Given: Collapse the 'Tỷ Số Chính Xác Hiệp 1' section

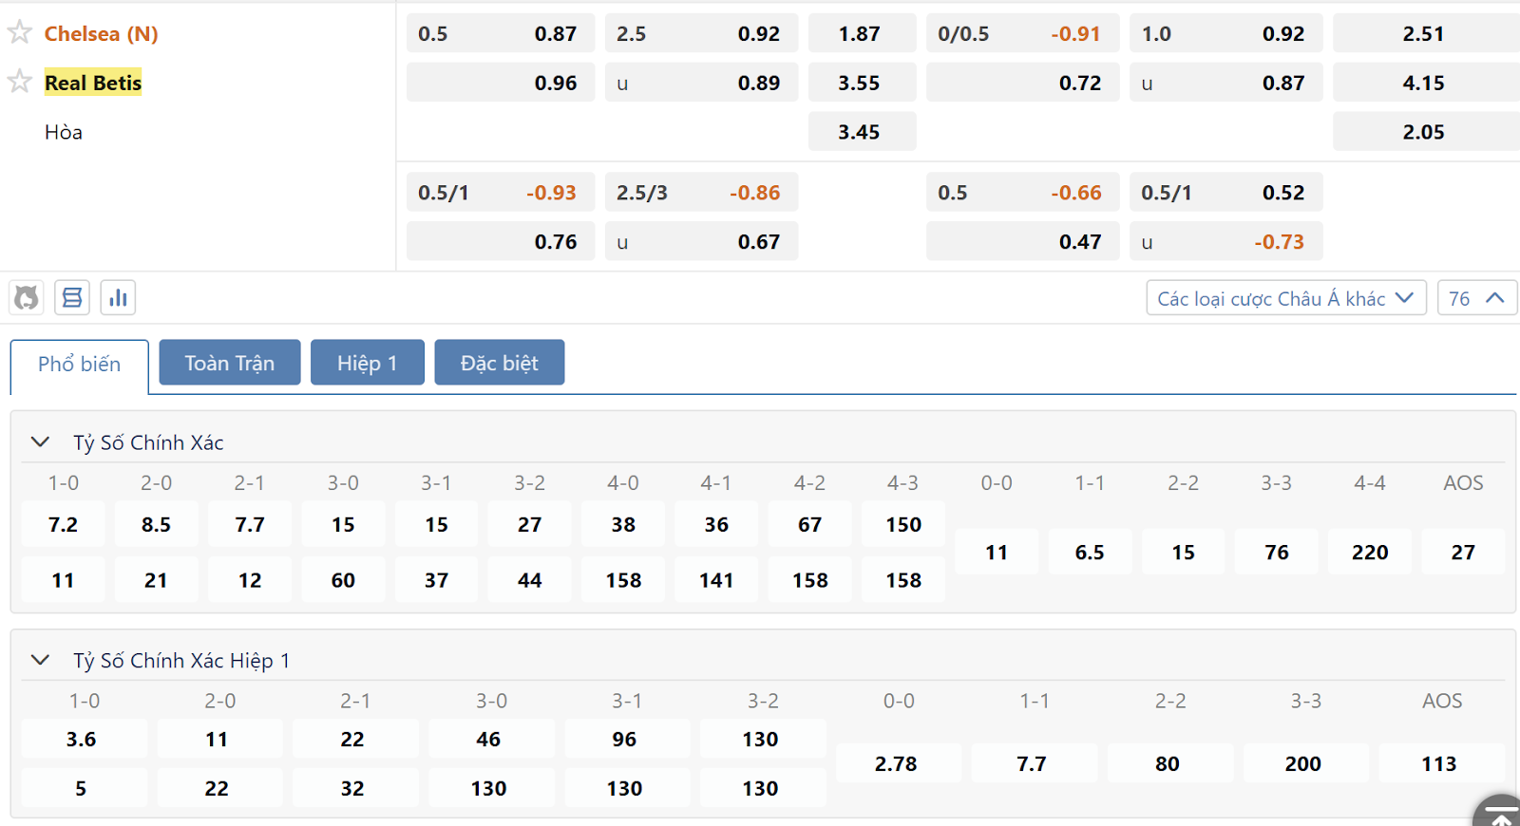Looking at the screenshot, I should (x=40, y=660).
